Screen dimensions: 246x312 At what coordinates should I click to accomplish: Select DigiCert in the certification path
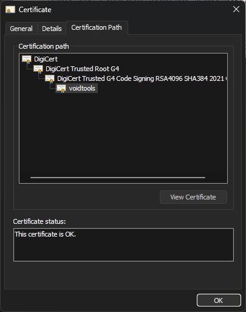coord(46,59)
